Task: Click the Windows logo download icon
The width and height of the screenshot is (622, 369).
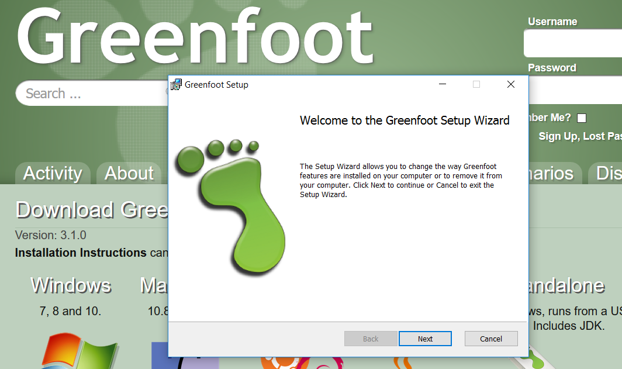Action: (x=80, y=351)
